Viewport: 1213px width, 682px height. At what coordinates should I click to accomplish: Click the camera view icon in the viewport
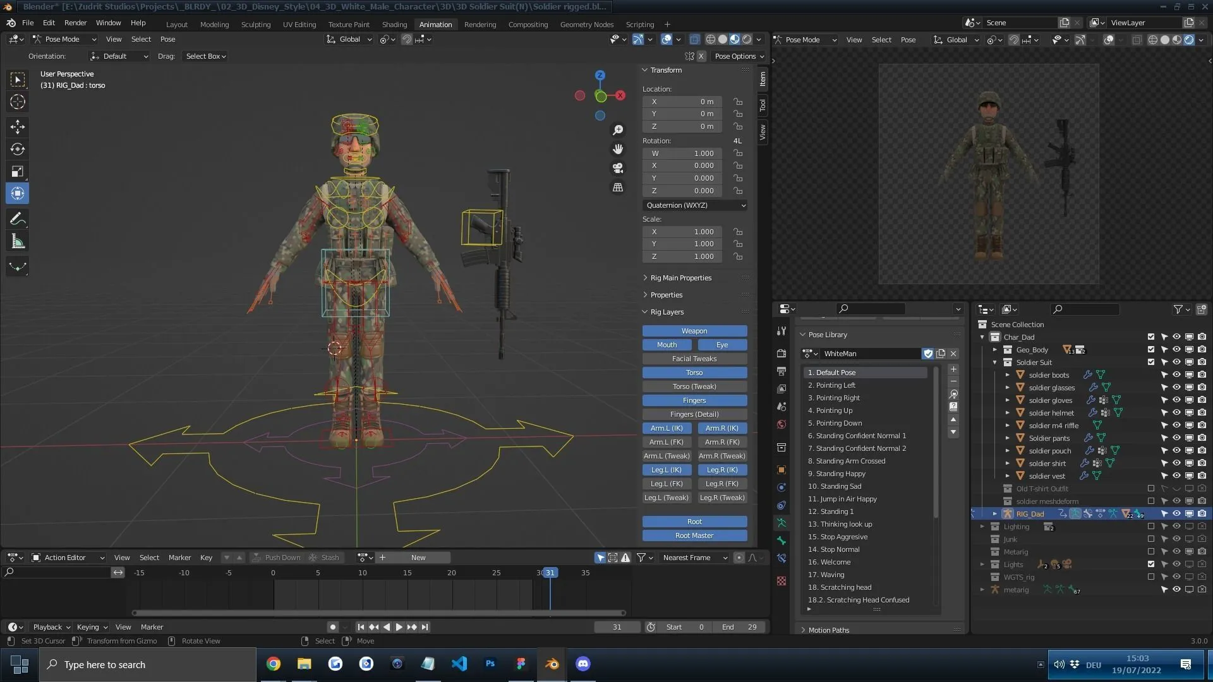point(618,168)
